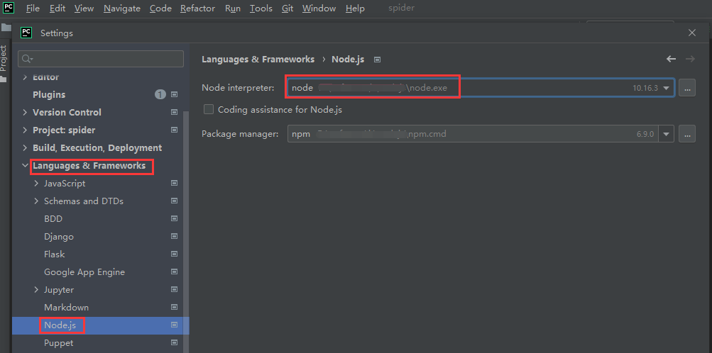Click project-level icon beside Node.js breadcrumb
712x353 pixels.
377,60
